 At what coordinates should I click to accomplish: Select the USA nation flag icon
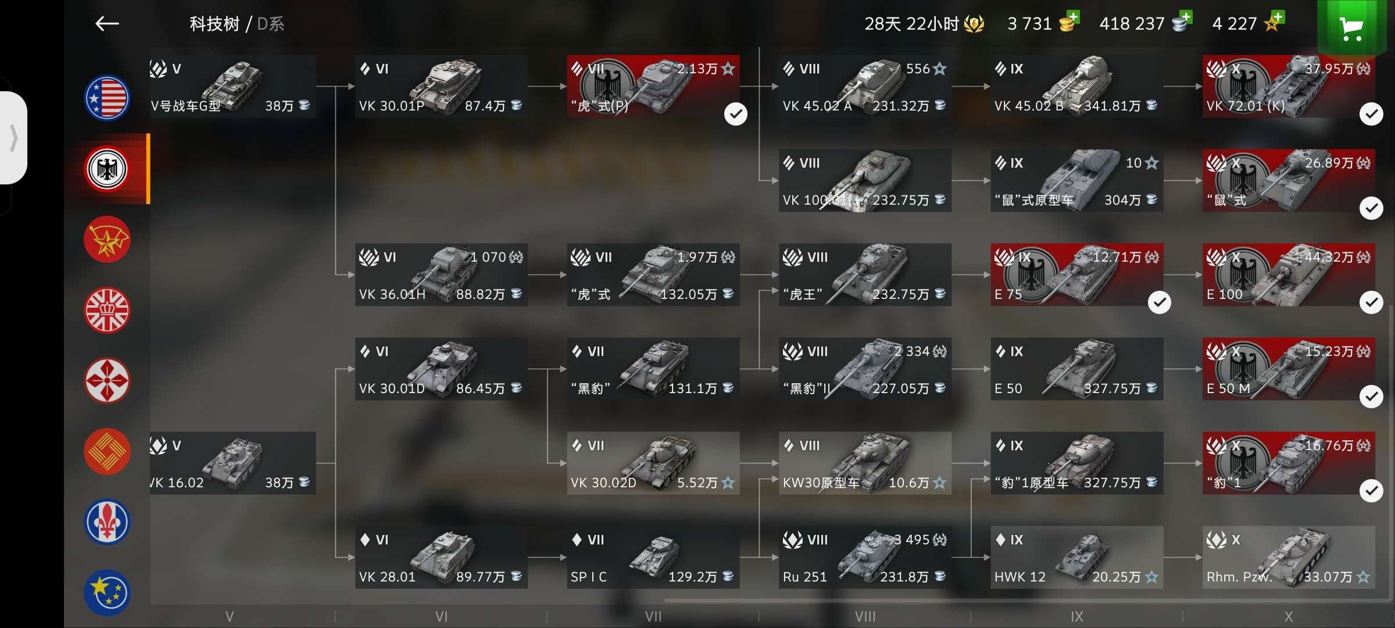107,98
